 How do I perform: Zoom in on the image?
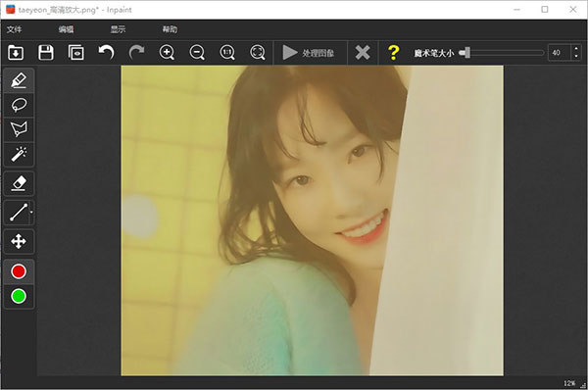tap(167, 53)
